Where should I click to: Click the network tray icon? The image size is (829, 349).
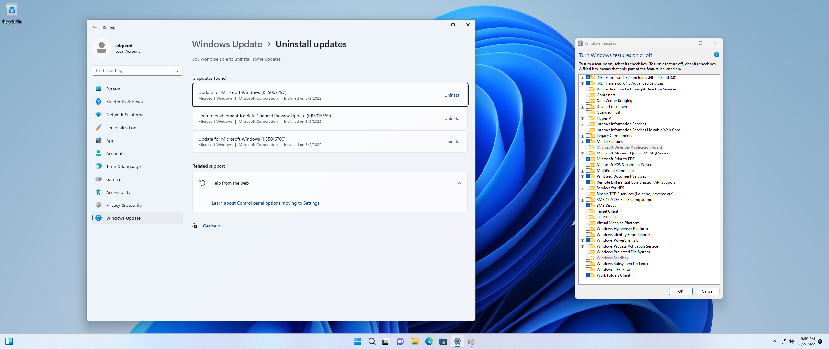tap(783, 341)
